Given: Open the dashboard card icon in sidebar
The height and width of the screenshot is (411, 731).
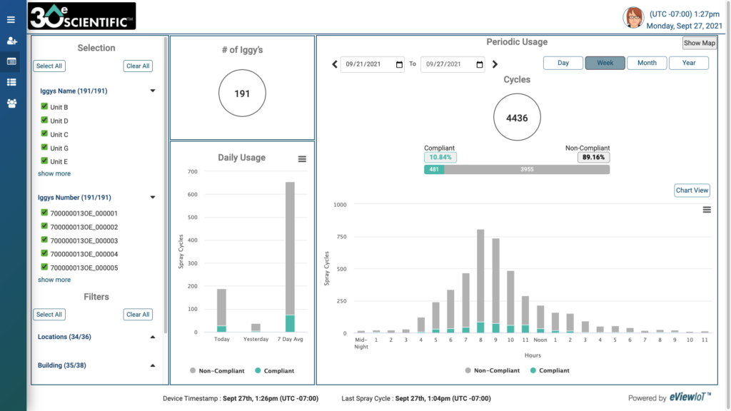Looking at the screenshot, I should 11,61.
